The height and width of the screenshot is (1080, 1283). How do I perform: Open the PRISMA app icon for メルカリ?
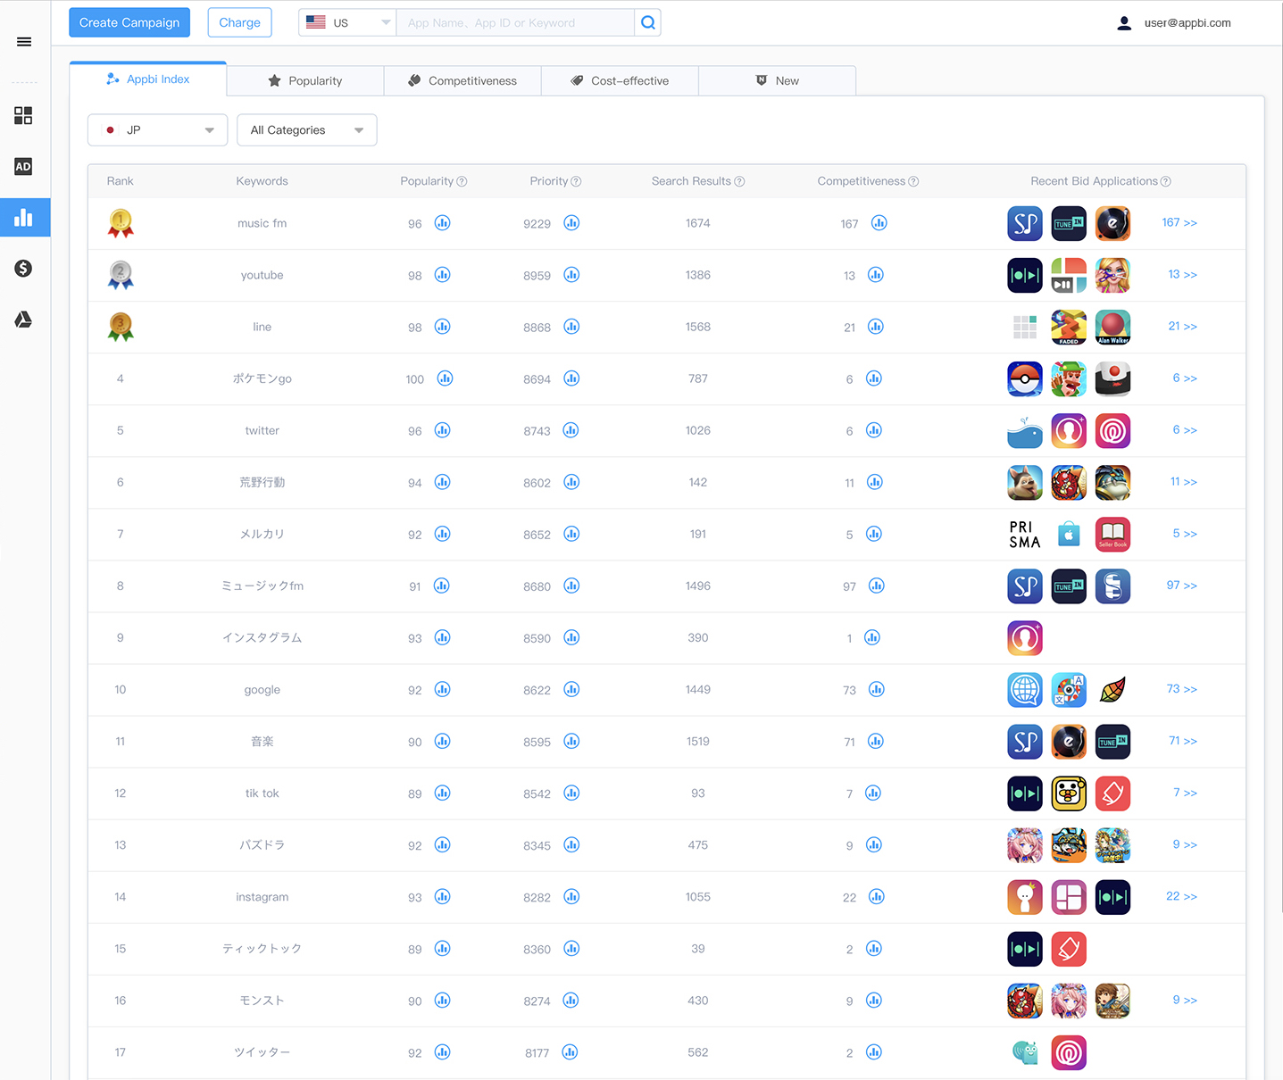tap(1025, 534)
